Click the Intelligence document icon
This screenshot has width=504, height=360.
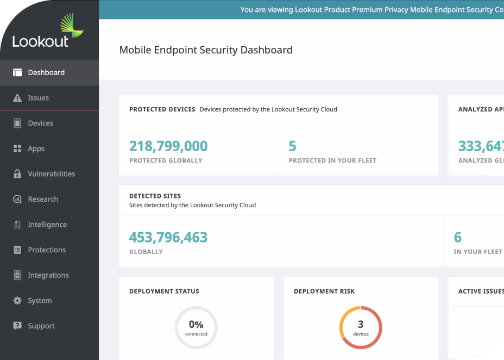coord(17,225)
